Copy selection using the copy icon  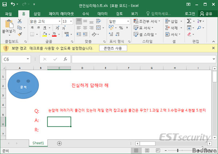[x=20, y=28]
